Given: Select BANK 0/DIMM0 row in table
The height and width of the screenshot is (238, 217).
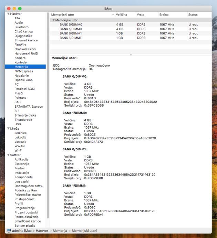Looking at the screenshot, I should (x=131, y=24).
